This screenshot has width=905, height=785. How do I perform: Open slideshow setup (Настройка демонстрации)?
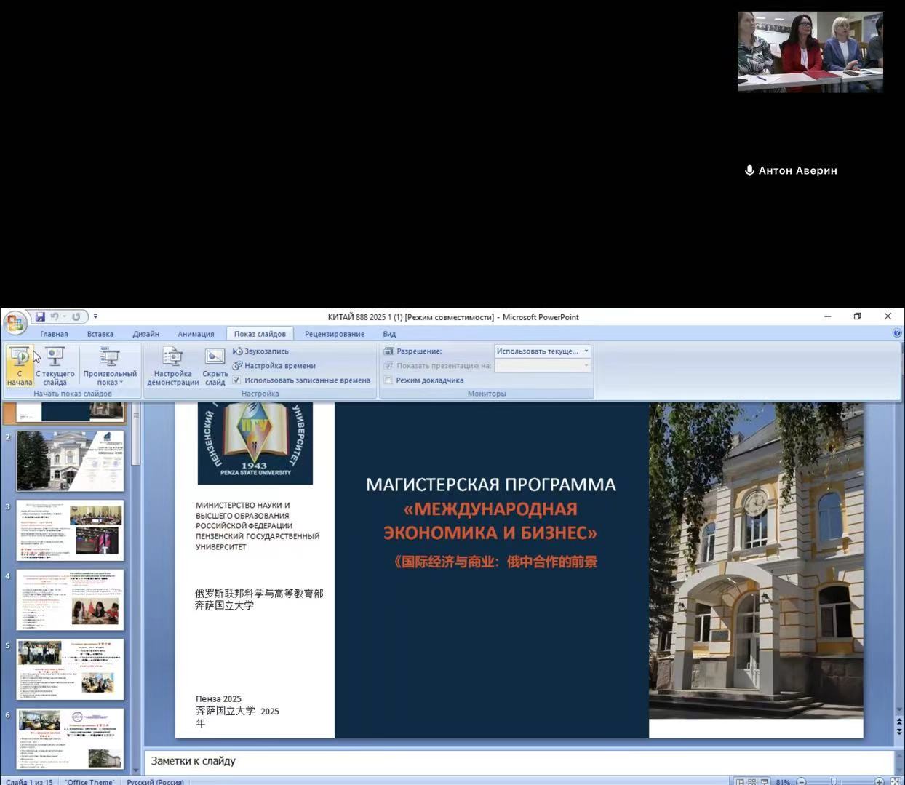click(172, 365)
